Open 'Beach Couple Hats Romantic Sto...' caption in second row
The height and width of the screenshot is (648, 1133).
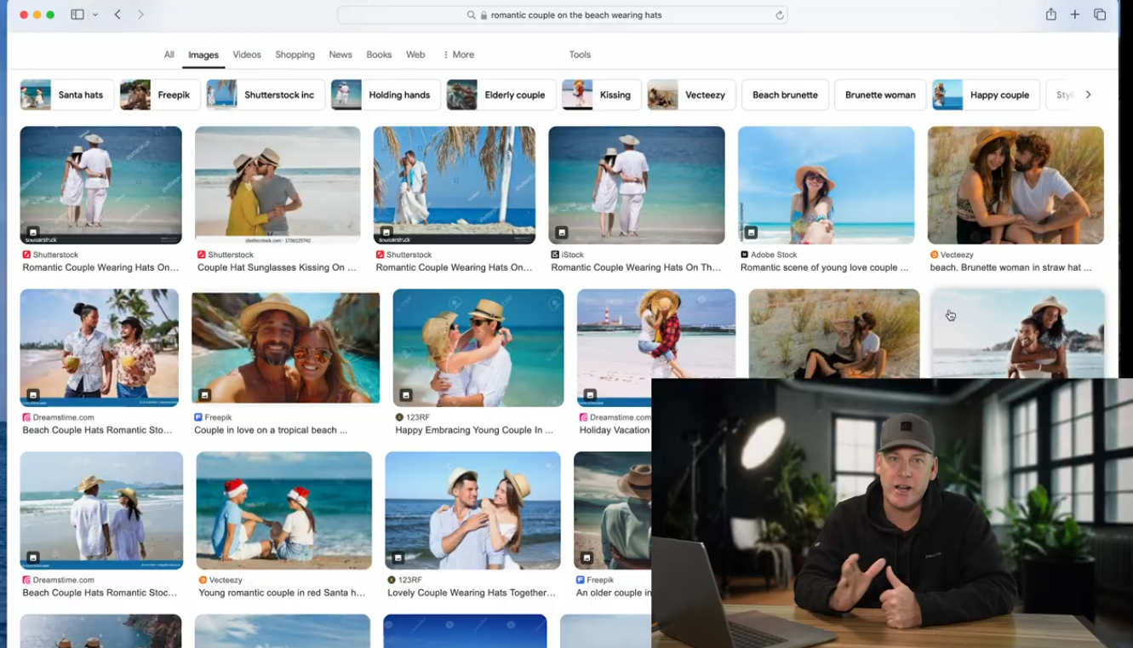click(x=97, y=430)
